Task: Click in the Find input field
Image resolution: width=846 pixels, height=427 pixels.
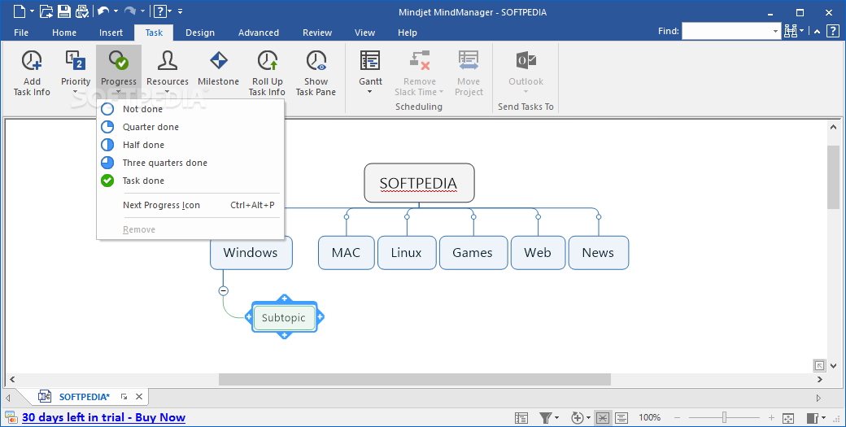Action: tap(726, 31)
